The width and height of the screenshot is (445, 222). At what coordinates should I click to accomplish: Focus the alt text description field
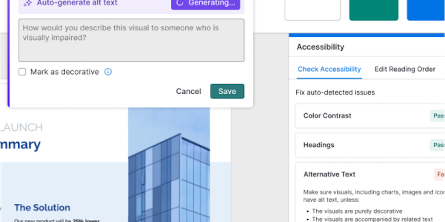[x=131, y=40]
